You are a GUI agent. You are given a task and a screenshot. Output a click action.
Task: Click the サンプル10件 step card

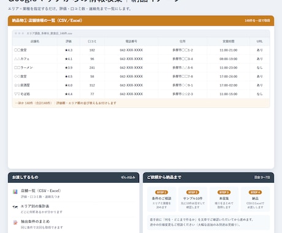(x=192, y=199)
